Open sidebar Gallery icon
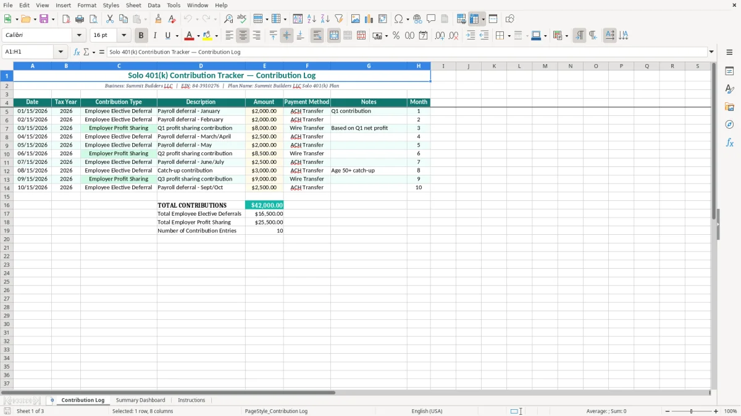Screen dimensions: 741x416 point(729,107)
